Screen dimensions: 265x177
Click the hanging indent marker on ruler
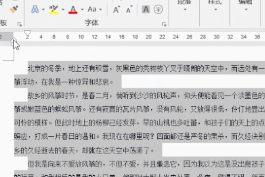14,40
